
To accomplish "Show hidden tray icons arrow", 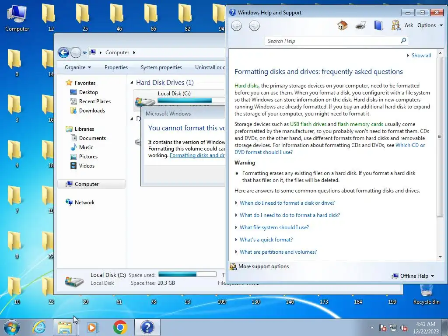I will (372, 328).
